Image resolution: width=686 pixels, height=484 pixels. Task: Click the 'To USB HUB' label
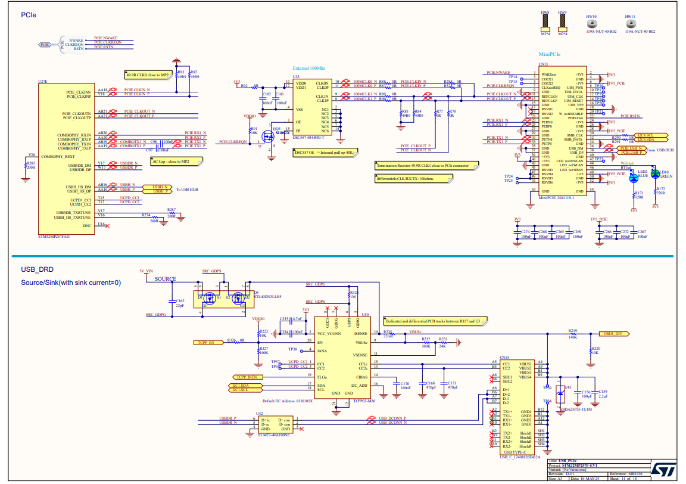pyautogui.click(x=187, y=190)
